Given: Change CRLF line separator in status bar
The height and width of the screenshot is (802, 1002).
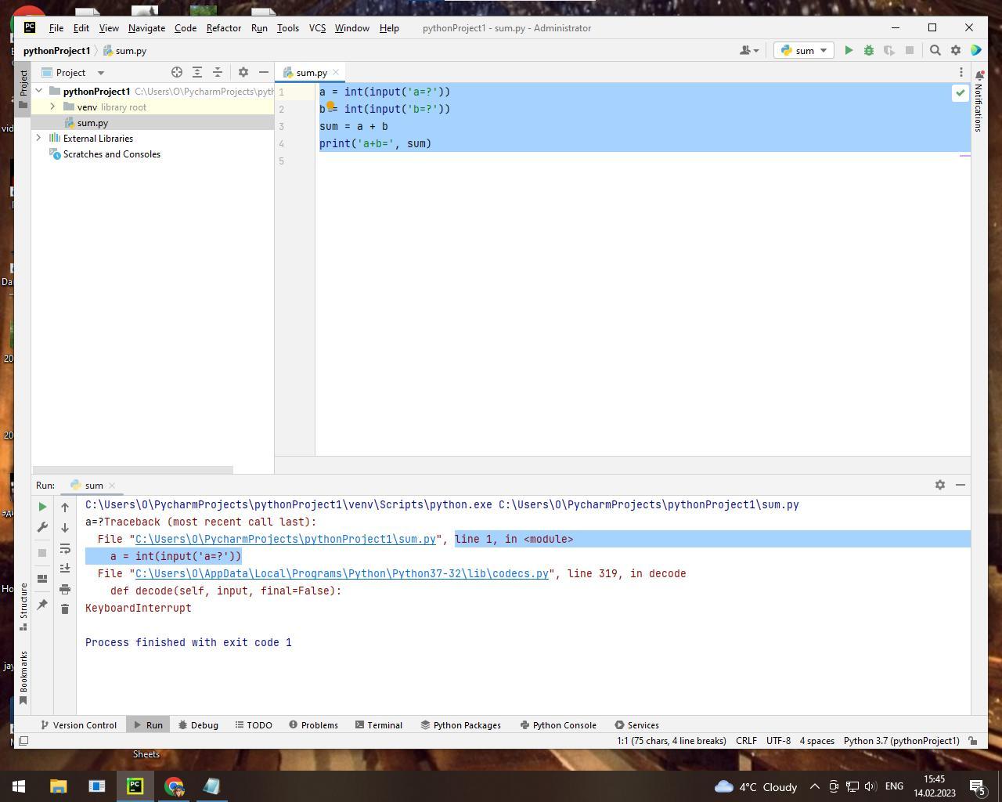Looking at the screenshot, I should pyautogui.click(x=746, y=741).
